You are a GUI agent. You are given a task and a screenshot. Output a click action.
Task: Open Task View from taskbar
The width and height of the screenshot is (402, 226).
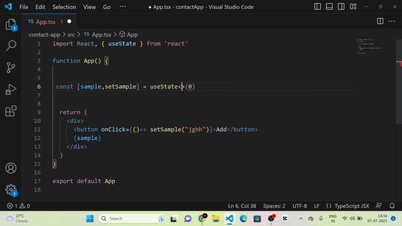coord(173,218)
